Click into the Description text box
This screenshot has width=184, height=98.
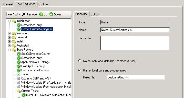[x=135, y=43]
